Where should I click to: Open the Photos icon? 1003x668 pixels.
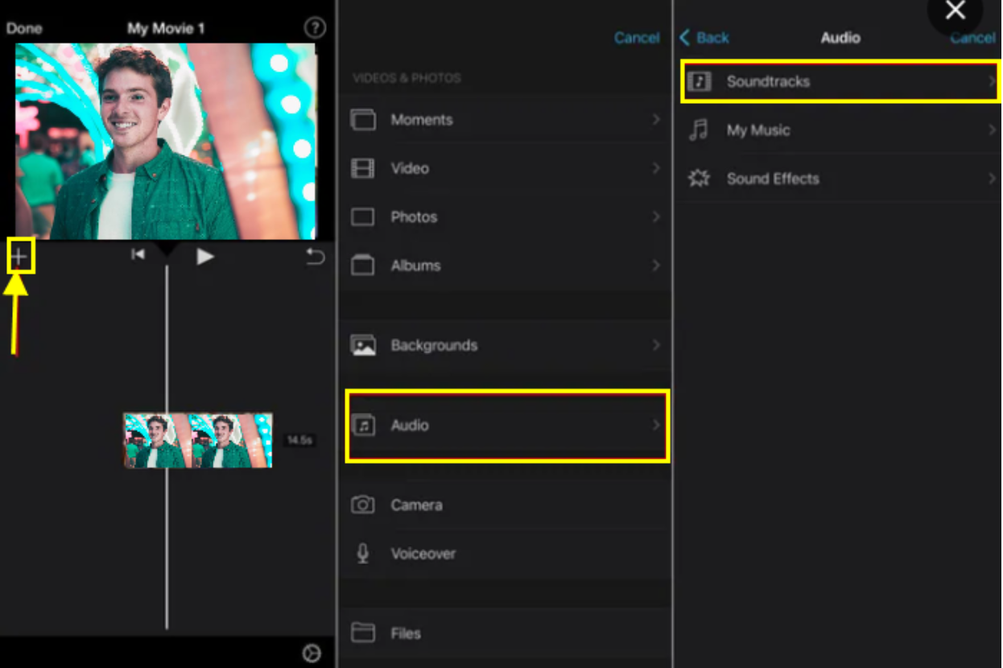click(363, 217)
